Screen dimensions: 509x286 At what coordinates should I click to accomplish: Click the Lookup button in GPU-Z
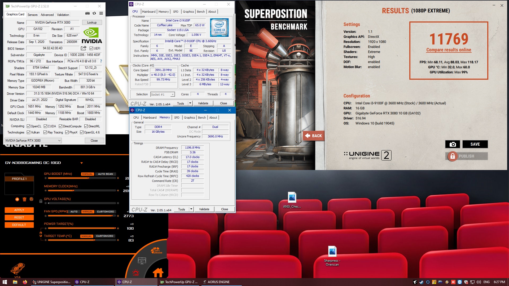[92, 23]
